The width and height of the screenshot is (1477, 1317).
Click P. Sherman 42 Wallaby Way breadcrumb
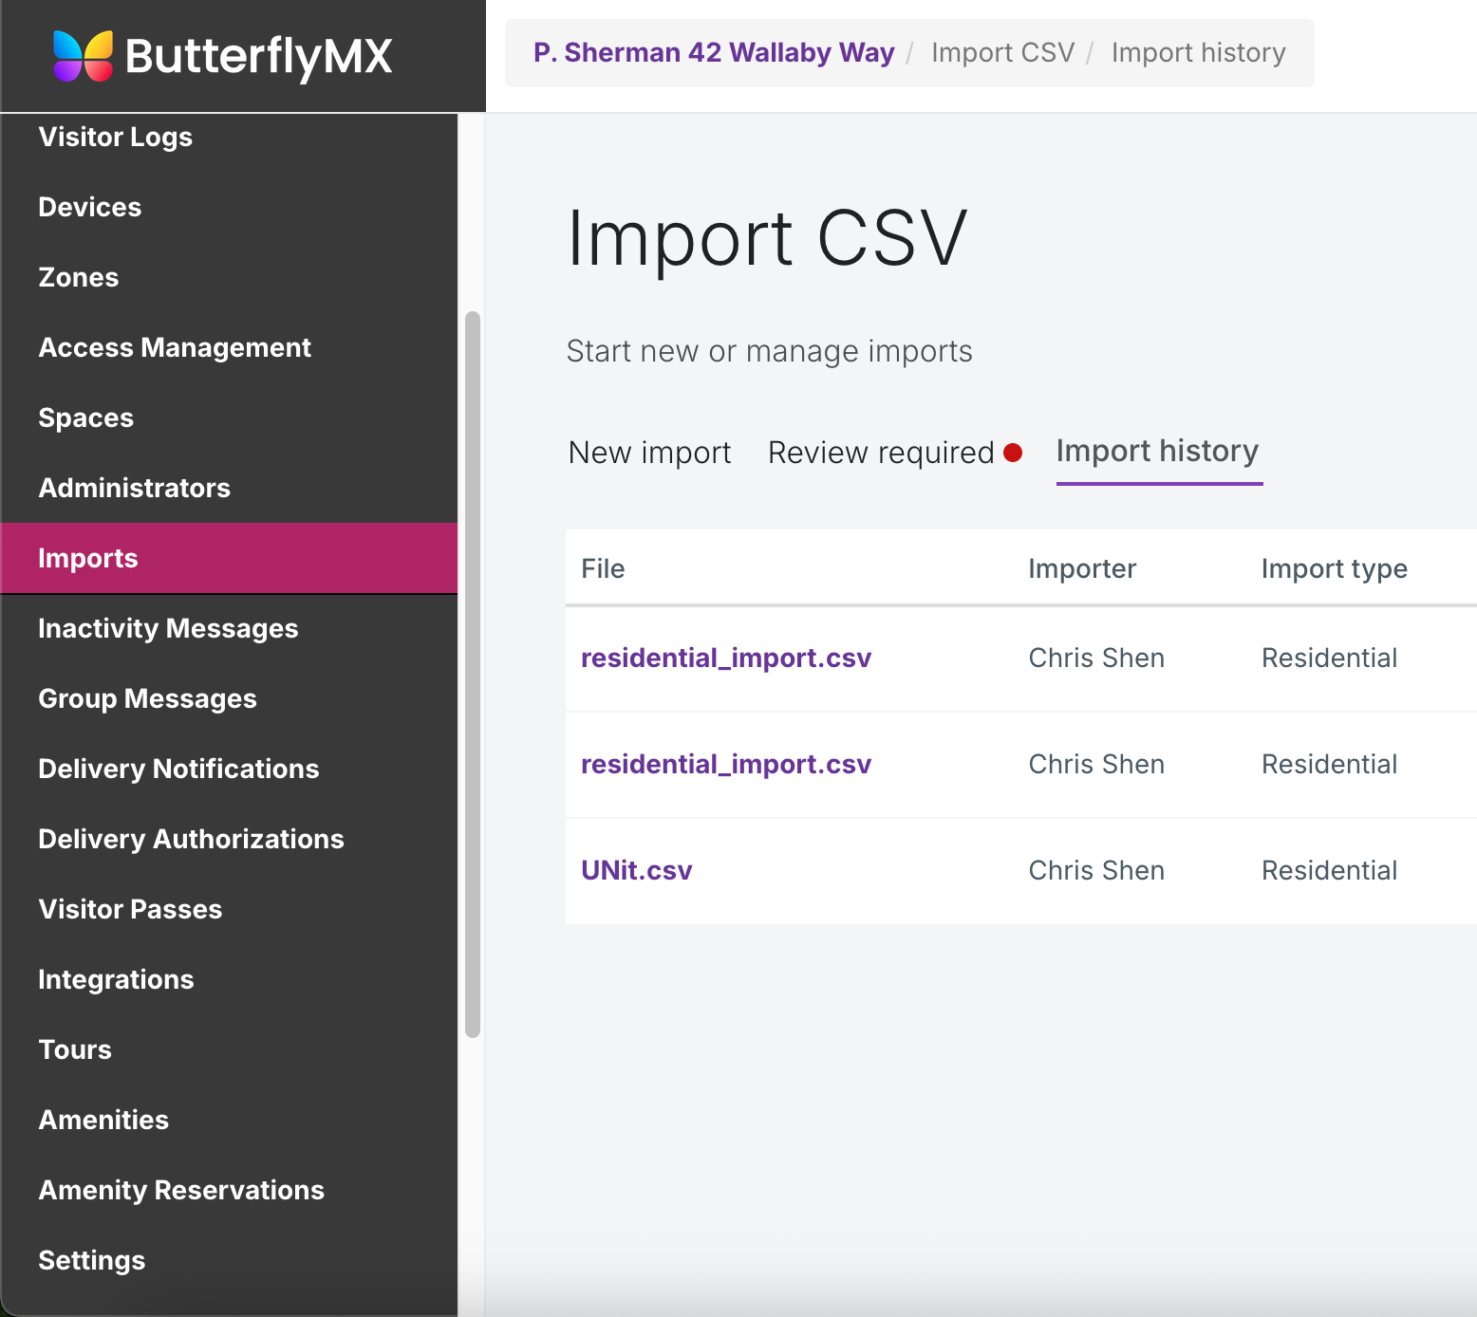(x=713, y=53)
